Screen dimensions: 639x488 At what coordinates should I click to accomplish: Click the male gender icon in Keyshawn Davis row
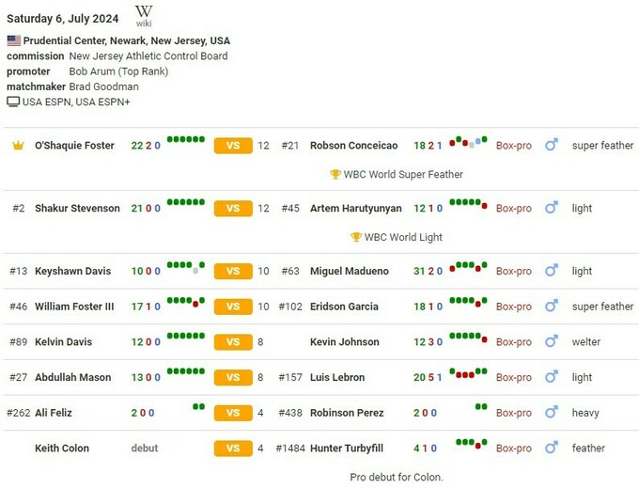[552, 271]
